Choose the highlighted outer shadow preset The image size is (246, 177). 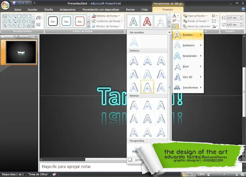(147, 87)
